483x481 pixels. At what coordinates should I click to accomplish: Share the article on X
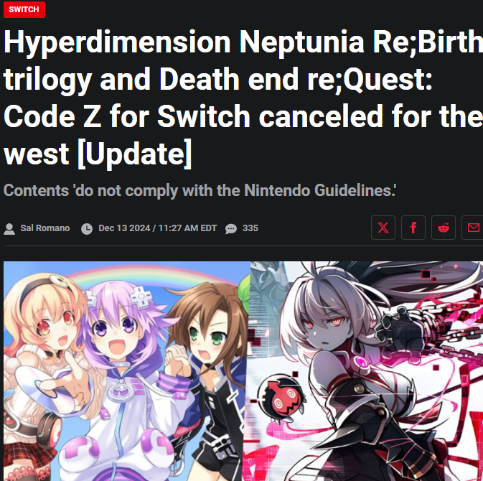click(x=383, y=228)
